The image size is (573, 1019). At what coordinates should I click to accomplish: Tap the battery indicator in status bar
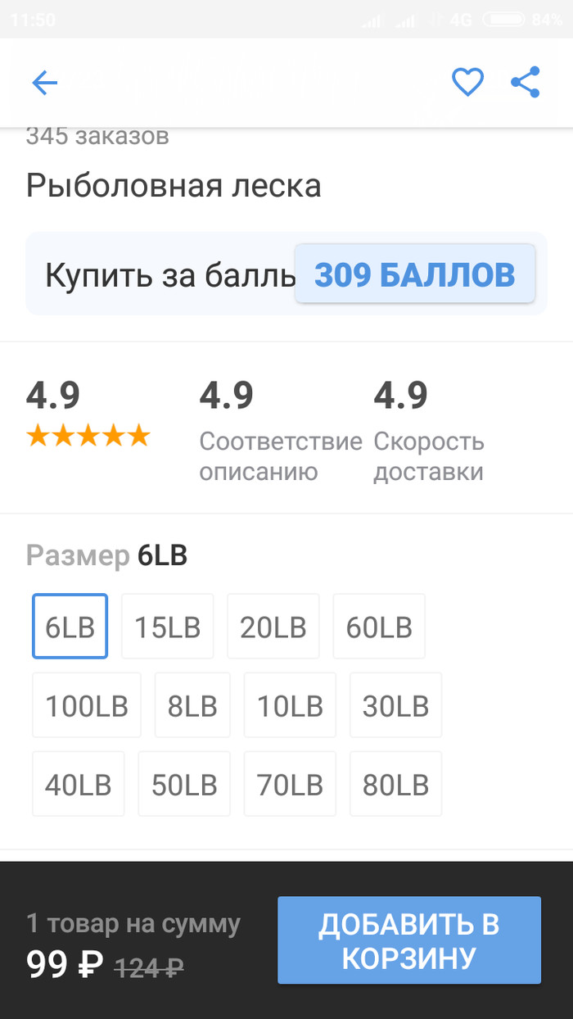(x=503, y=20)
